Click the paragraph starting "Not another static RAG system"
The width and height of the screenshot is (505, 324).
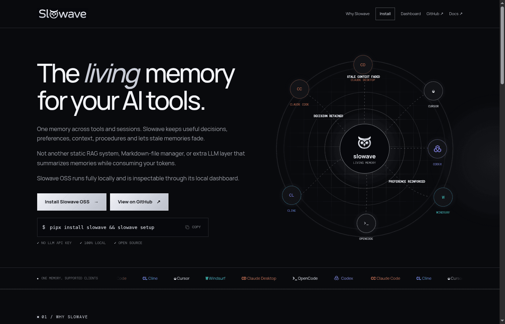[x=141, y=158]
